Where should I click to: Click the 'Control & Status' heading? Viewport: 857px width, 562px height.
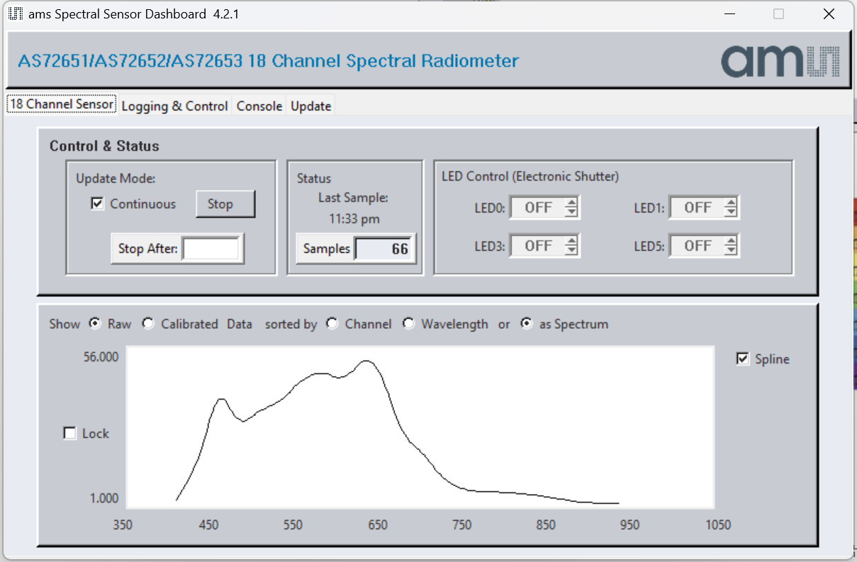click(x=104, y=146)
